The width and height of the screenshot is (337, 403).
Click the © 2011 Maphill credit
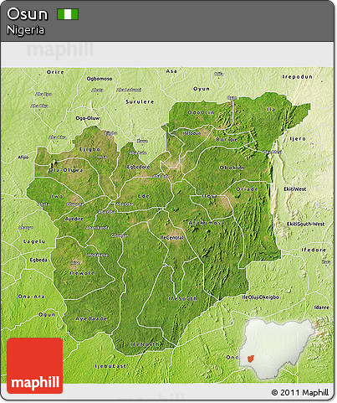[x=300, y=392]
